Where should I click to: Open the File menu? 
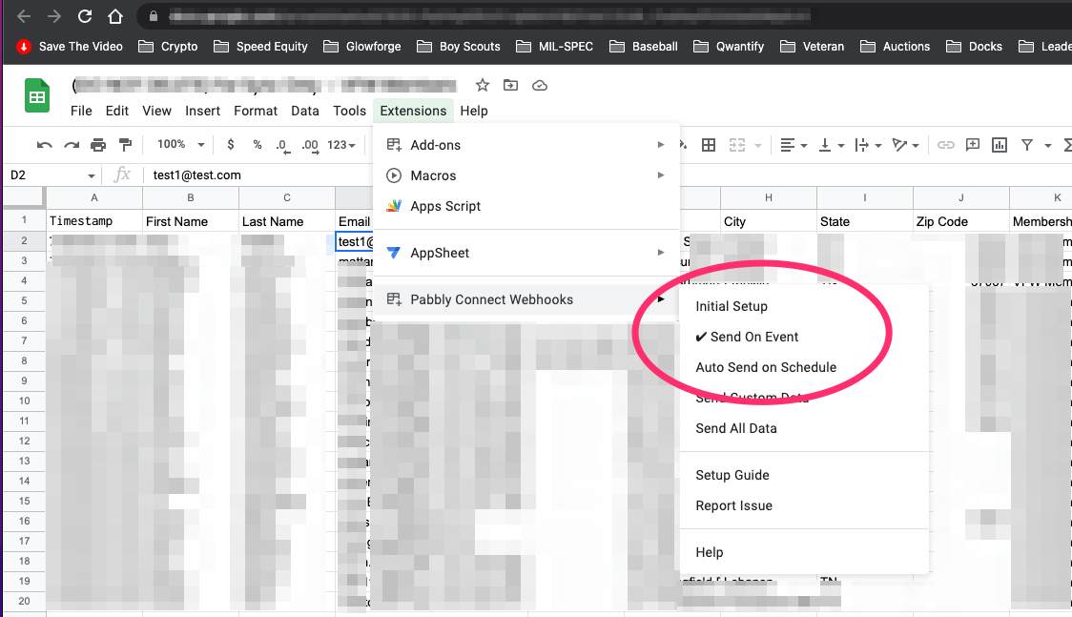81,111
